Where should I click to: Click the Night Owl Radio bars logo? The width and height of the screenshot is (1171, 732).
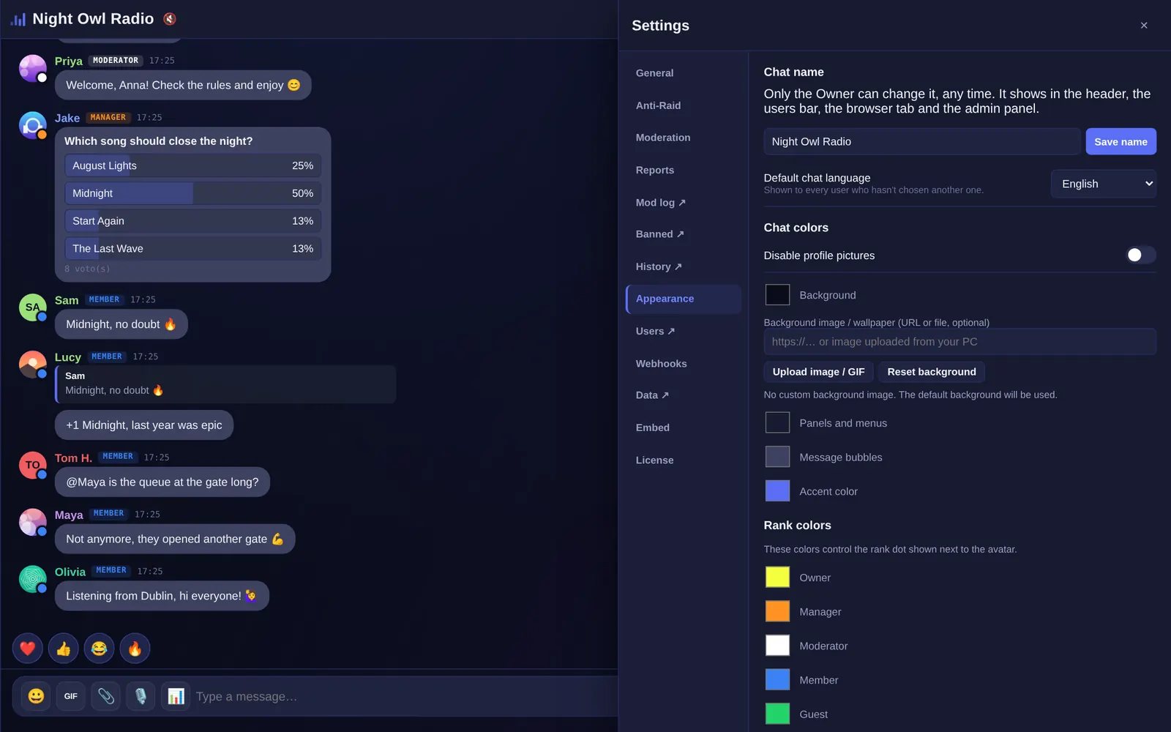(x=18, y=19)
